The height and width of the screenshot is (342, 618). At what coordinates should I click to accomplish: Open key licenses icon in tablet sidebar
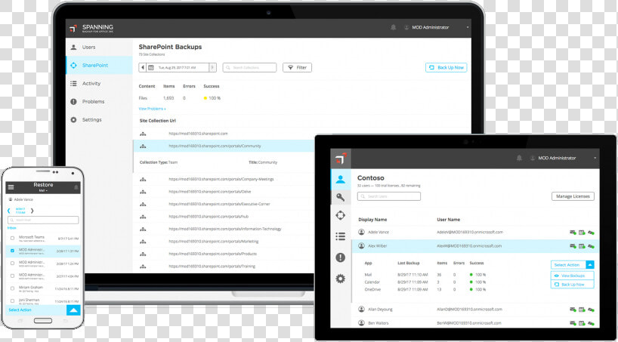(x=341, y=197)
